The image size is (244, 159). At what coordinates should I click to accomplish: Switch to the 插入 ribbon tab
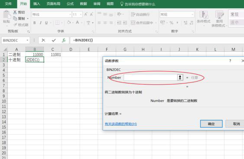[37, 4]
